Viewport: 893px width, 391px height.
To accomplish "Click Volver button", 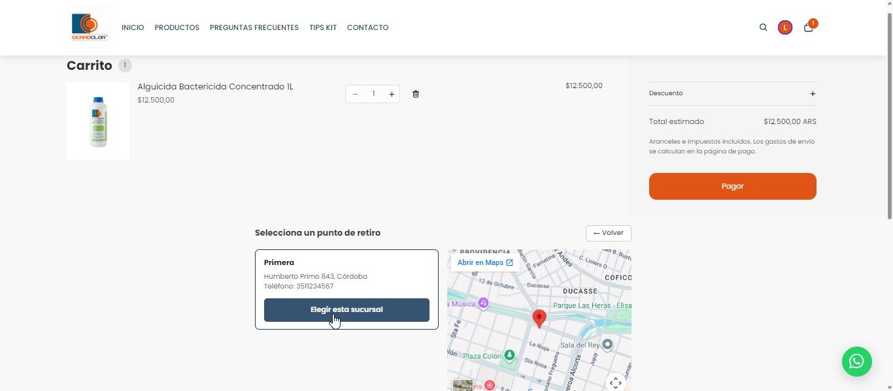I will pos(609,233).
